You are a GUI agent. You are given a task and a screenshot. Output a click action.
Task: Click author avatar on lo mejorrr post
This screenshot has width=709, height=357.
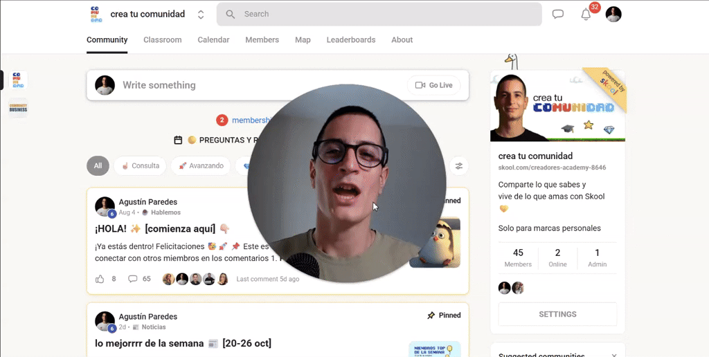pos(105,321)
